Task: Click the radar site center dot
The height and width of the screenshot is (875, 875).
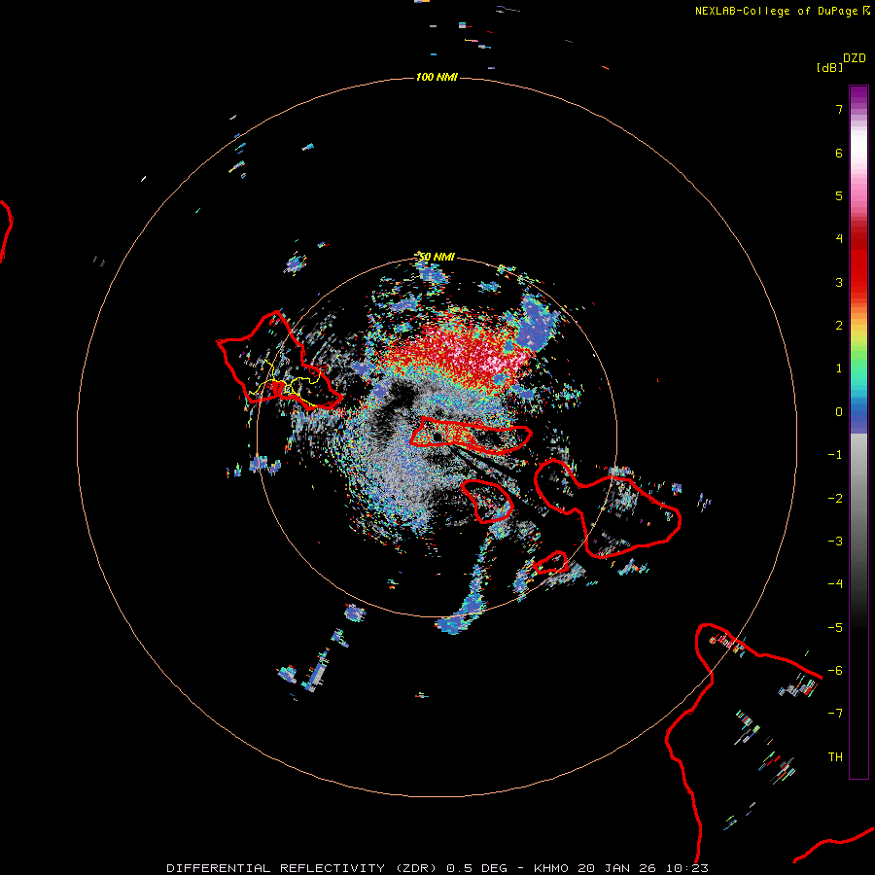Action: (437, 437)
